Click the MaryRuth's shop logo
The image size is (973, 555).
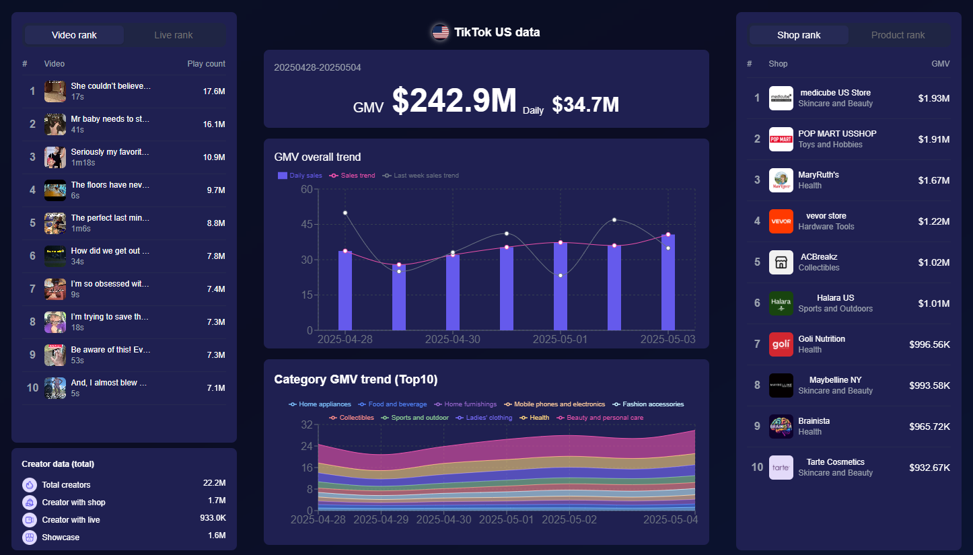tap(781, 180)
